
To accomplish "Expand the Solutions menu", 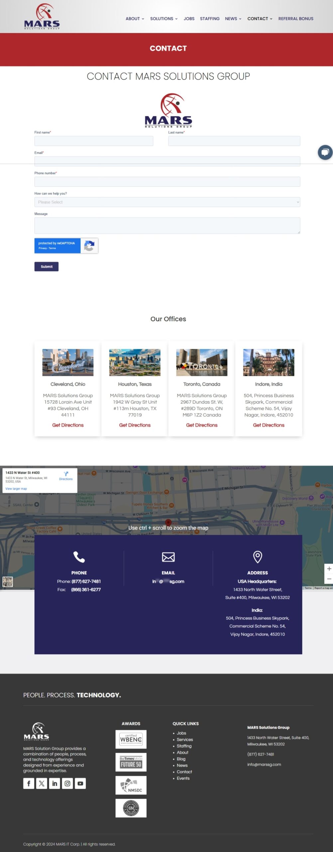I will pos(164,19).
